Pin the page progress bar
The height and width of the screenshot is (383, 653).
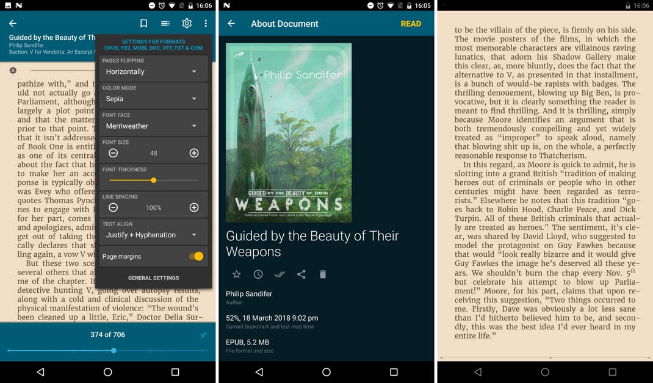click(203, 335)
